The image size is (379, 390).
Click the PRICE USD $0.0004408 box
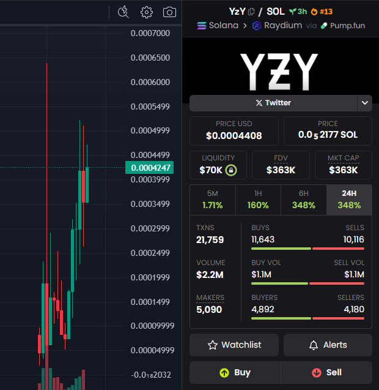(x=234, y=131)
